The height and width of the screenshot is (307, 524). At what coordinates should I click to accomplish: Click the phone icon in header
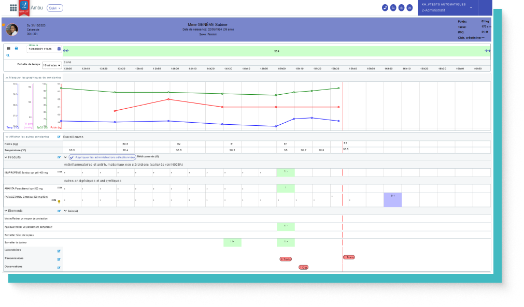385,8
